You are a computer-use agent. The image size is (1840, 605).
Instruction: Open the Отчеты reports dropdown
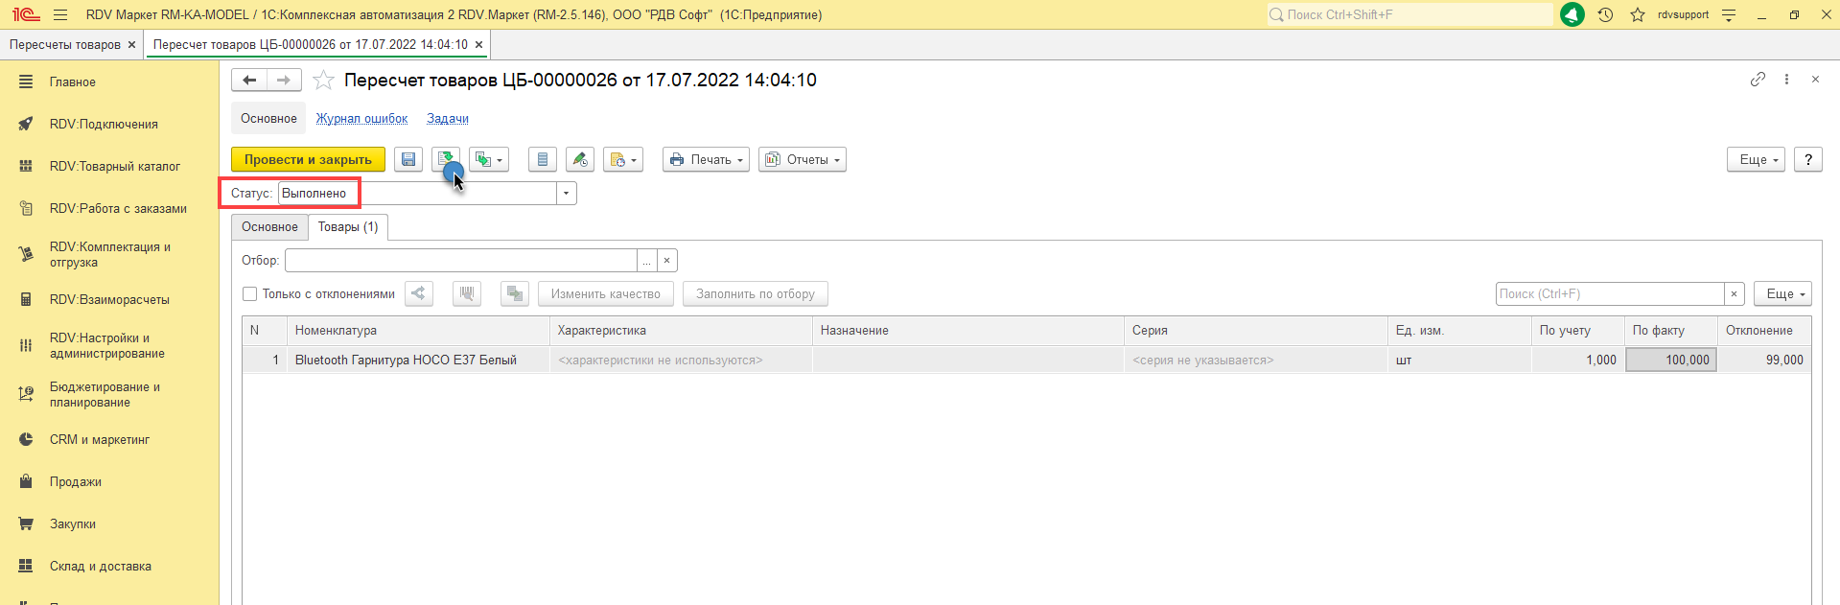point(803,160)
